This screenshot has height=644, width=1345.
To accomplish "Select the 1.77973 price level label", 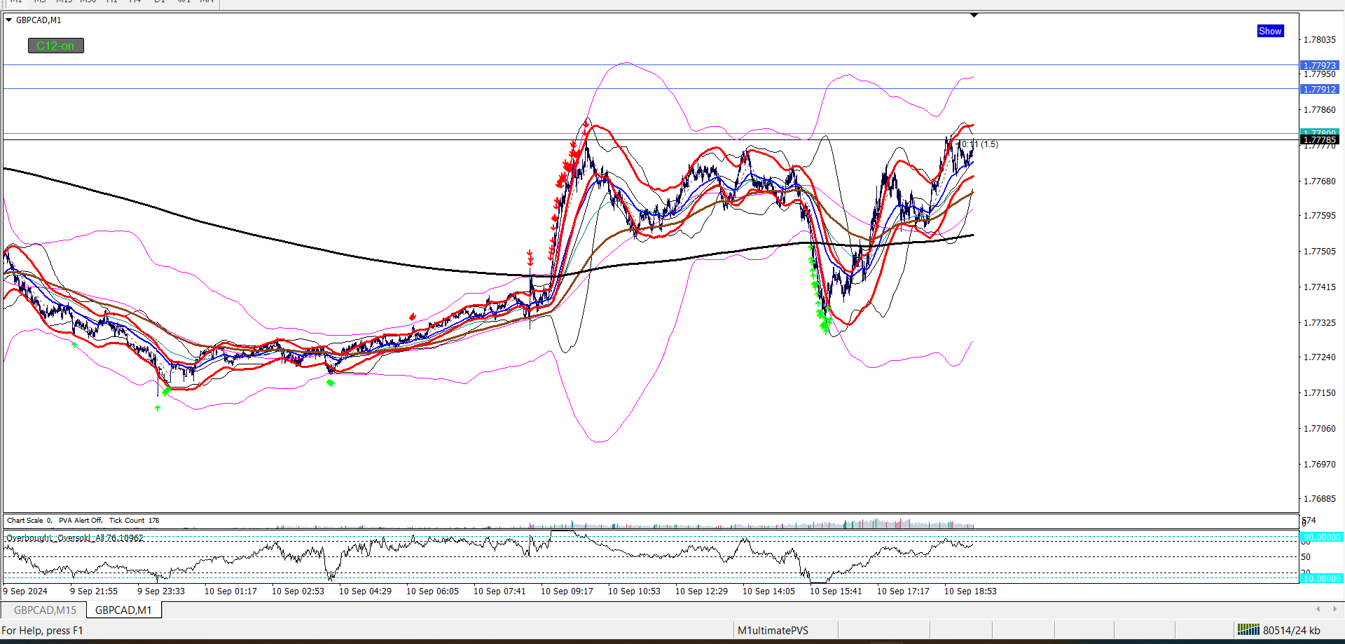I will pyautogui.click(x=1320, y=65).
